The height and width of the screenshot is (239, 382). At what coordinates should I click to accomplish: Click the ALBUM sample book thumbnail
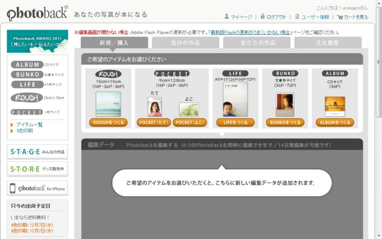pos(335,106)
